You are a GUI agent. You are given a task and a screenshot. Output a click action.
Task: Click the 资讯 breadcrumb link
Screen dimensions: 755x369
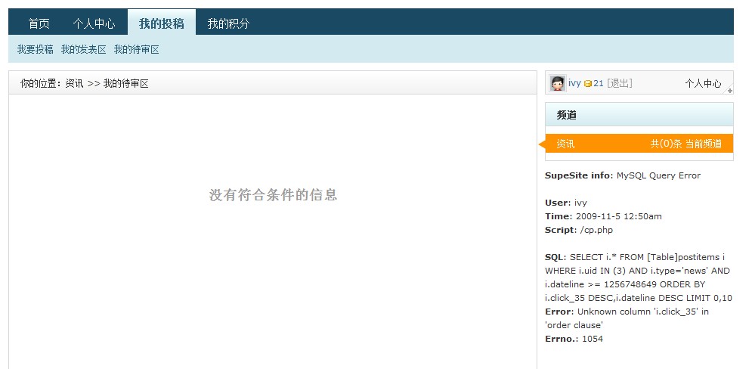(x=74, y=83)
